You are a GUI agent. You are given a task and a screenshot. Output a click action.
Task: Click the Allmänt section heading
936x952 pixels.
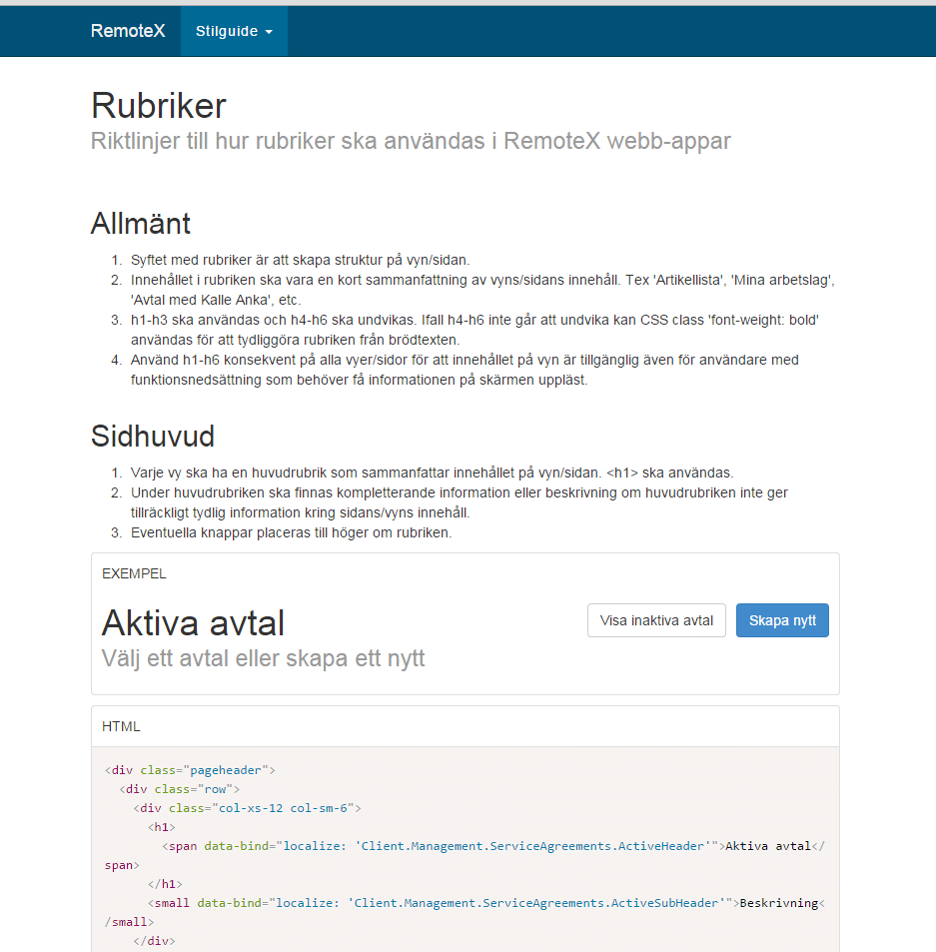[x=141, y=224]
